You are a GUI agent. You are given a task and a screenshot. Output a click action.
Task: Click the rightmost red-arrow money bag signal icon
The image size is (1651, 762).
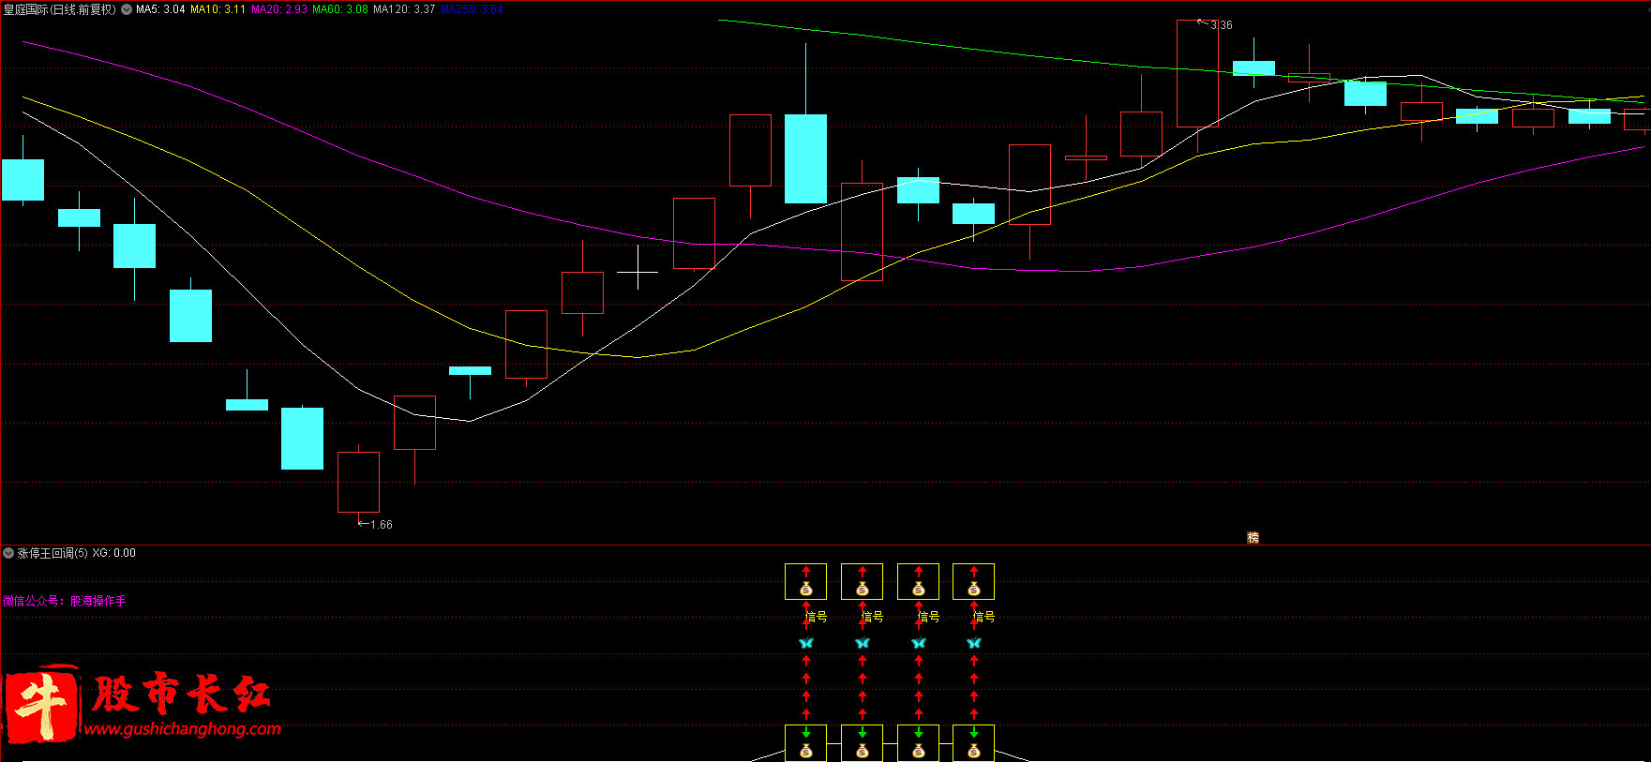(973, 581)
